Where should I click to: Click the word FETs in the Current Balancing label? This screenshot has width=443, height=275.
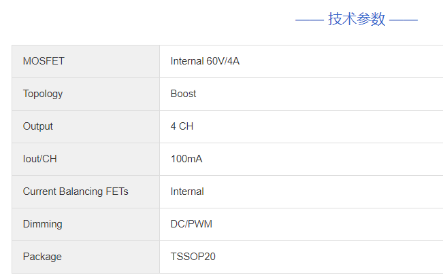coord(116,191)
